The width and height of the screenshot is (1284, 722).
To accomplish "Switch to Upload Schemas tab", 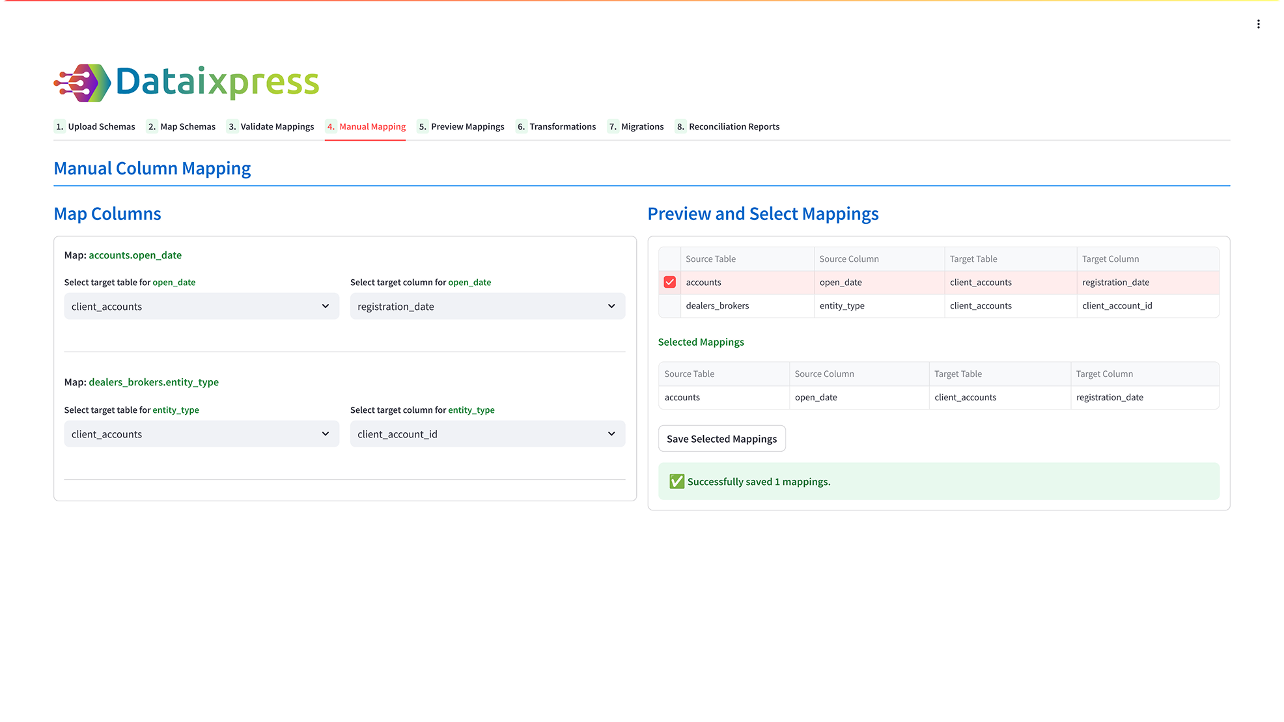I will coord(94,126).
